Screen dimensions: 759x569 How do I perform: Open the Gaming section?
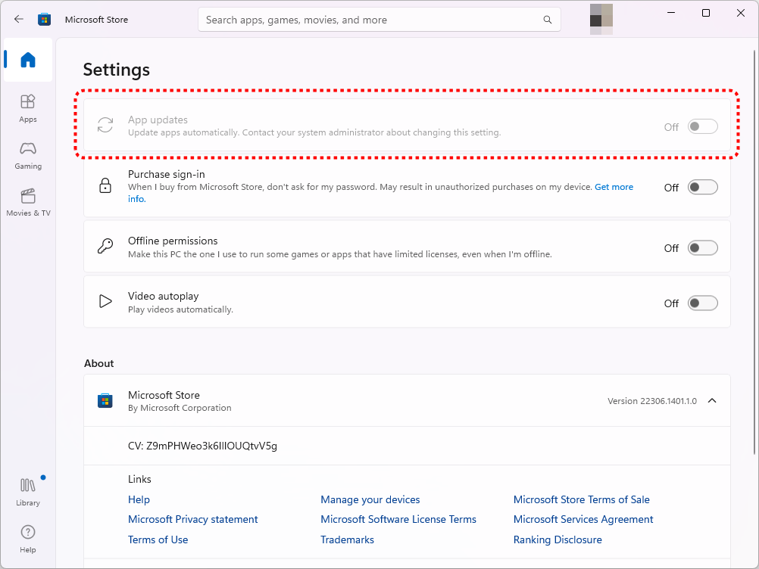click(28, 155)
